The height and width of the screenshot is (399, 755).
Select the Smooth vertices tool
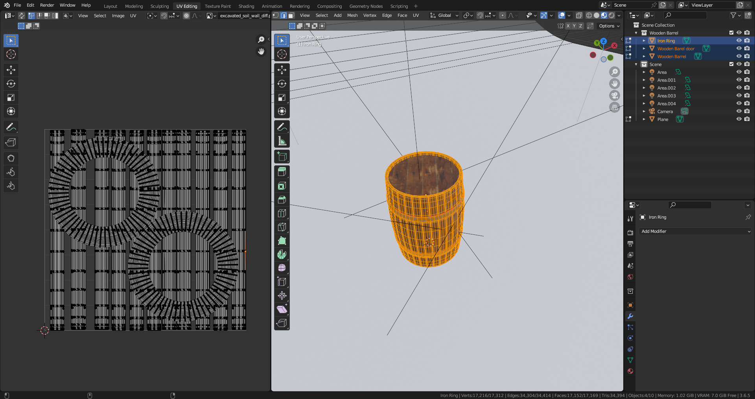tap(282, 268)
